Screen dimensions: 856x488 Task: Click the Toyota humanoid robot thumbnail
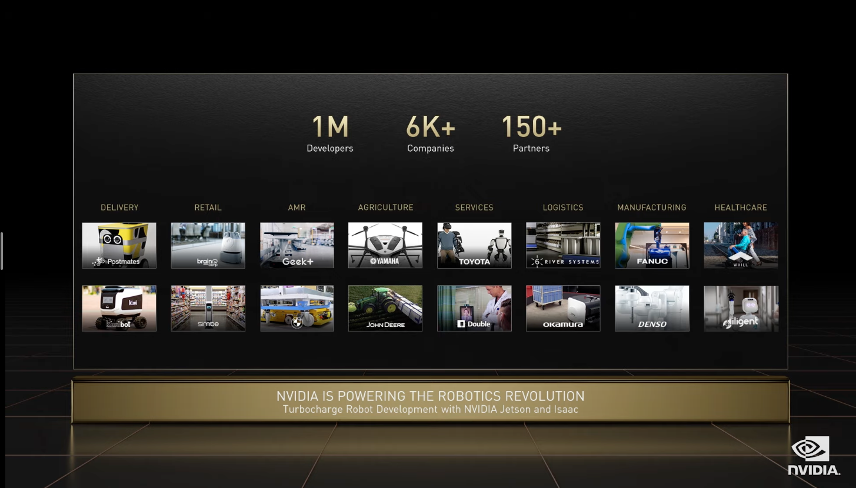(x=474, y=245)
